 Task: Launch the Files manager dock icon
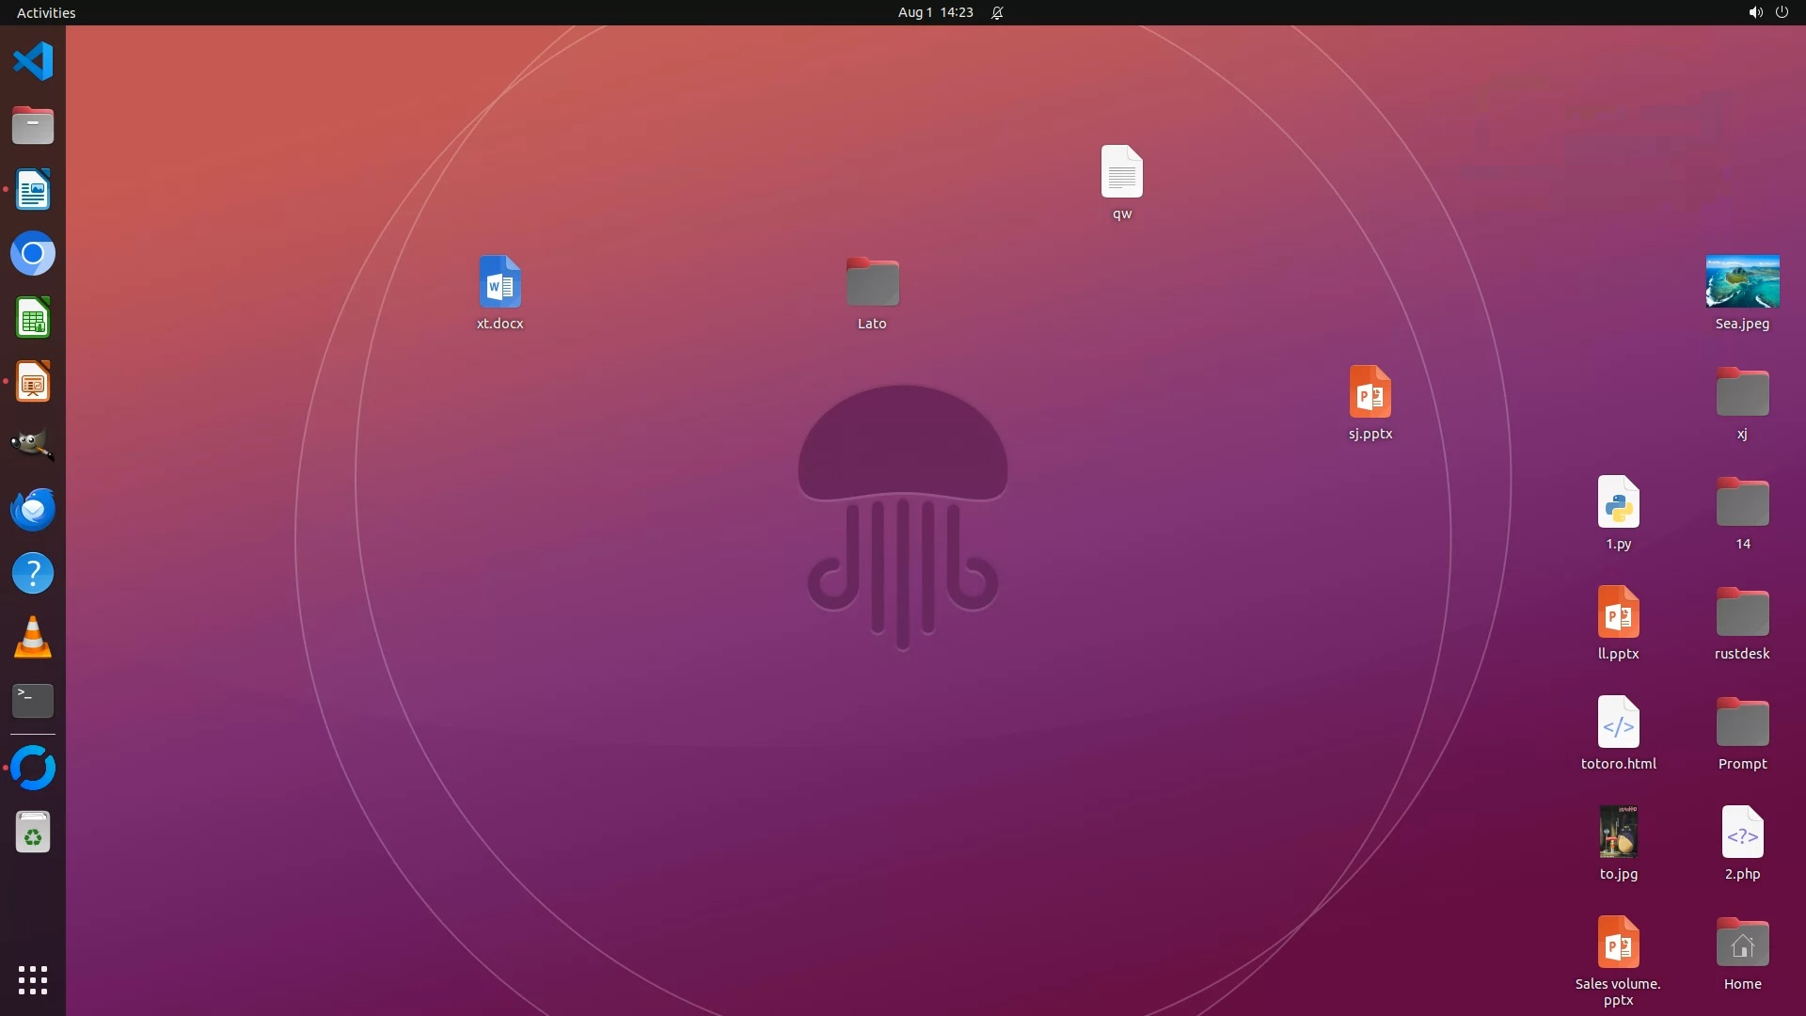point(33,125)
